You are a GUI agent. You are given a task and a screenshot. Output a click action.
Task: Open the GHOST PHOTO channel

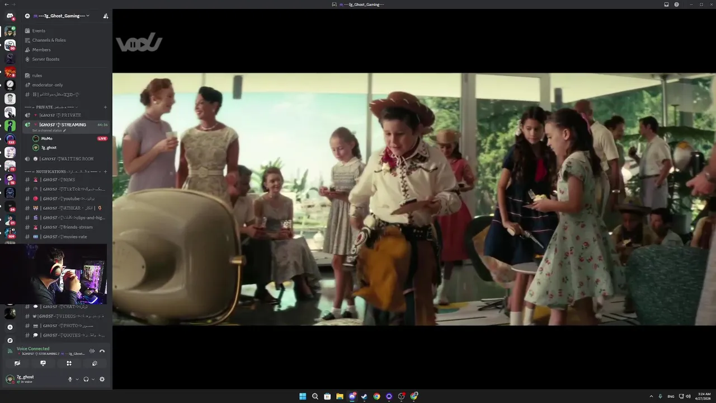click(67, 326)
